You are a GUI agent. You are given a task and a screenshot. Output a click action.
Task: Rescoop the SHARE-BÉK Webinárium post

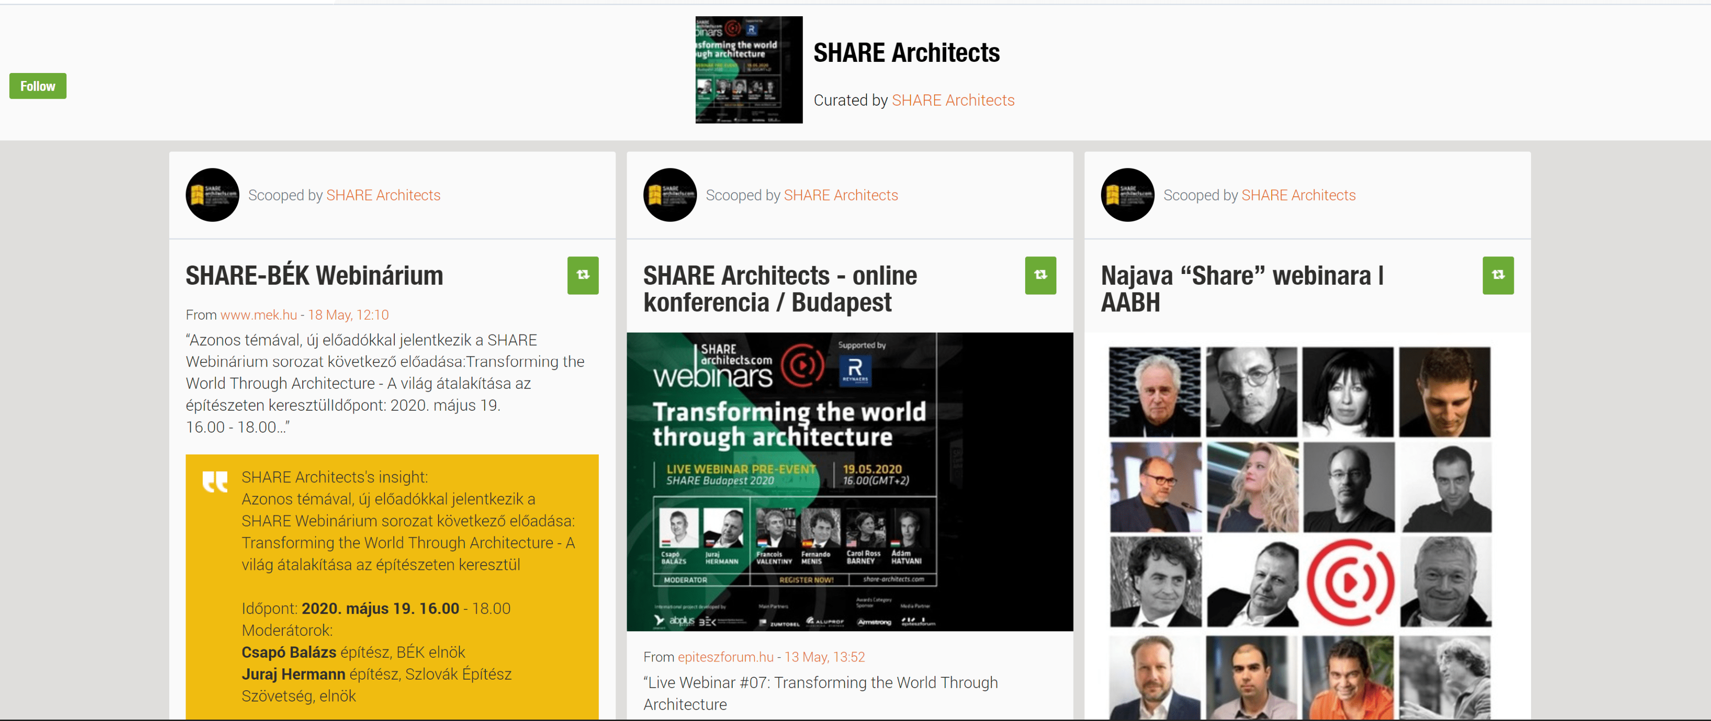click(583, 275)
